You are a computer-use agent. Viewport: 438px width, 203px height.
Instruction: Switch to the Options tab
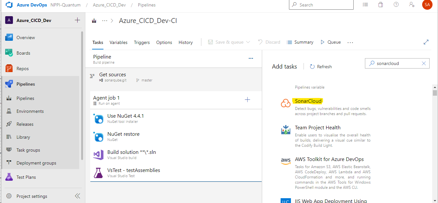pos(164,42)
